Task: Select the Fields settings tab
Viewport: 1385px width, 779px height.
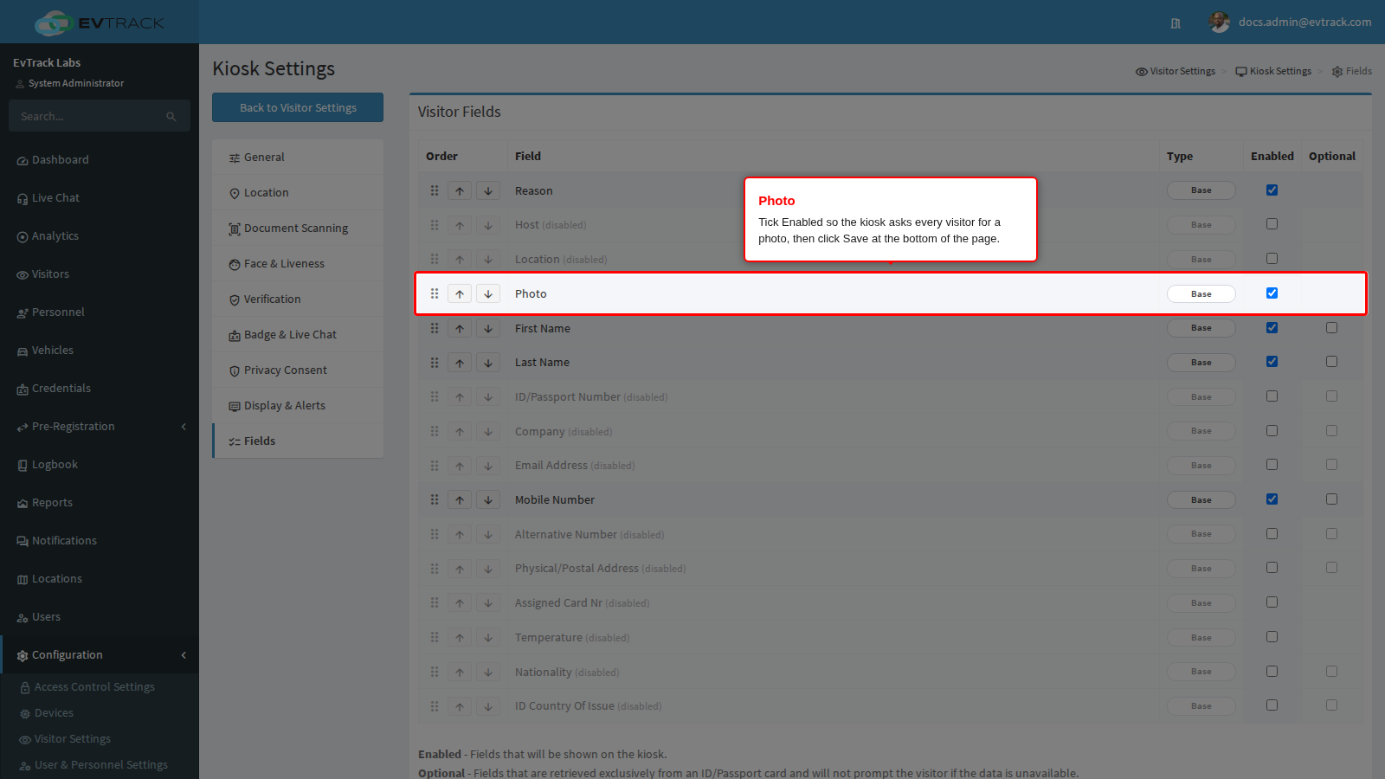Action: [298, 441]
